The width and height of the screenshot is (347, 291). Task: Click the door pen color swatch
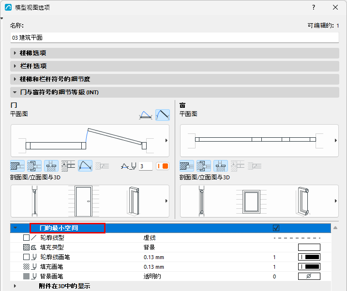(163, 166)
